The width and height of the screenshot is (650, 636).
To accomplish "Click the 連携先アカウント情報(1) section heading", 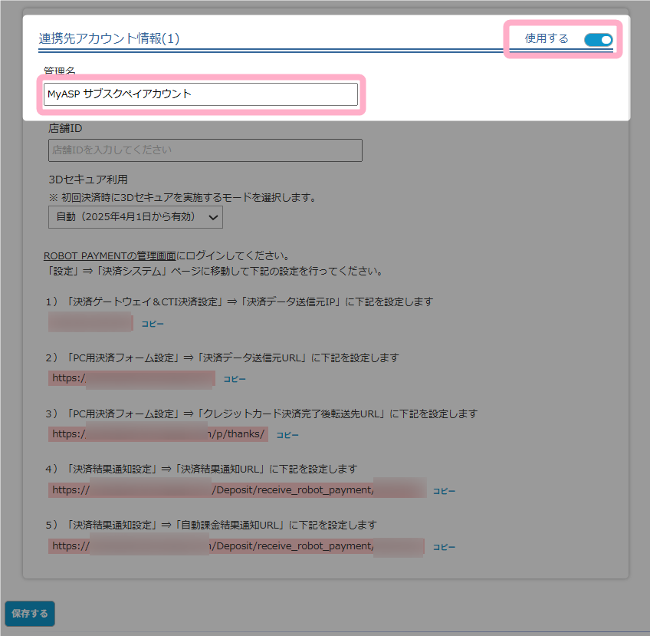I will point(109,38).
